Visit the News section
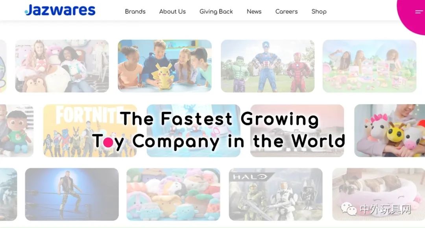425x228 pixels. (x=254, y=12)
